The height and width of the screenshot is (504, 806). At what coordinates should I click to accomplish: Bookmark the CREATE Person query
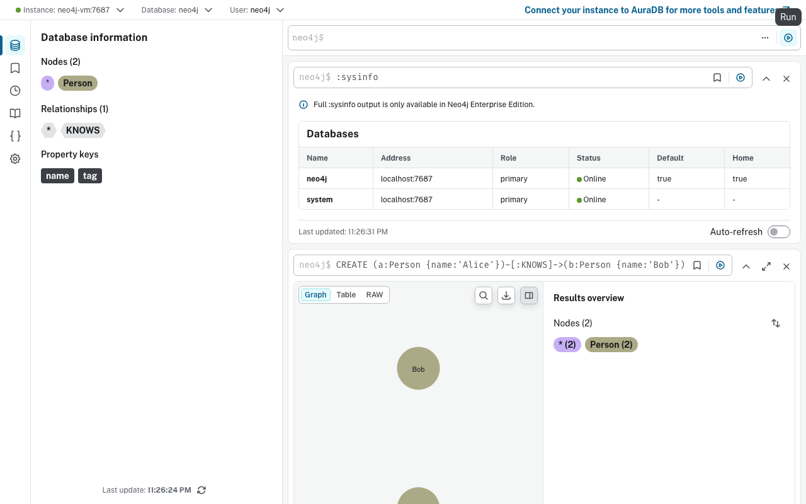[x=697, y=265]
